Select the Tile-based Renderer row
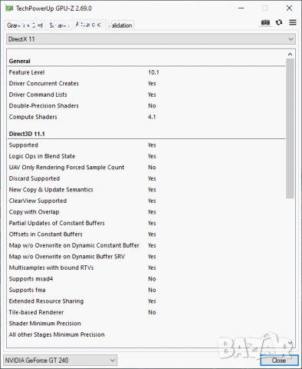Screen dimensions: 302x369 click(x=146, y=312)
